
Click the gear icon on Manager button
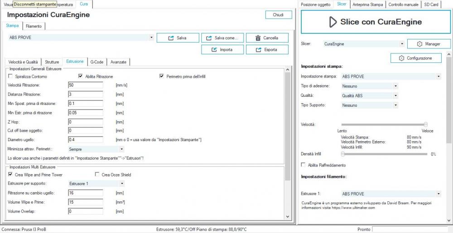[x=419, y=44]
